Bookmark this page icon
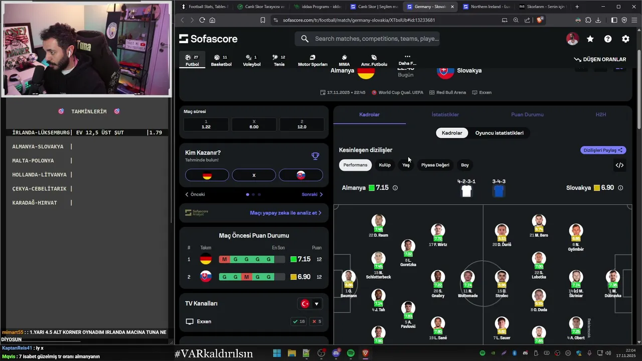Screen dimensions: 642x361 [x=263, y=20]
